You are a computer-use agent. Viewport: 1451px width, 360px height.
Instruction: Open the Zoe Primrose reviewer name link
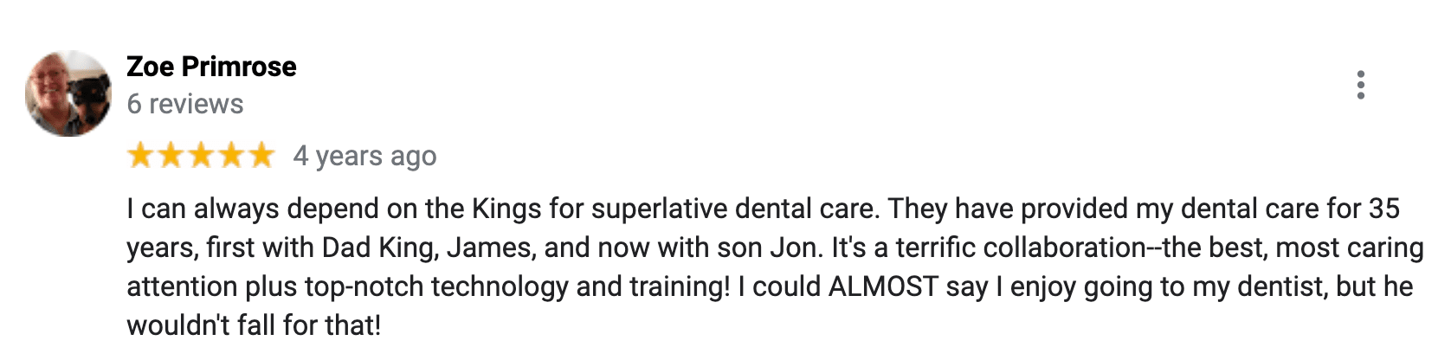(211, 67)
